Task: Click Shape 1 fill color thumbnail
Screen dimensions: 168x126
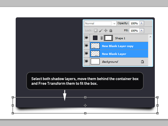Action: (x=95, y=38)
